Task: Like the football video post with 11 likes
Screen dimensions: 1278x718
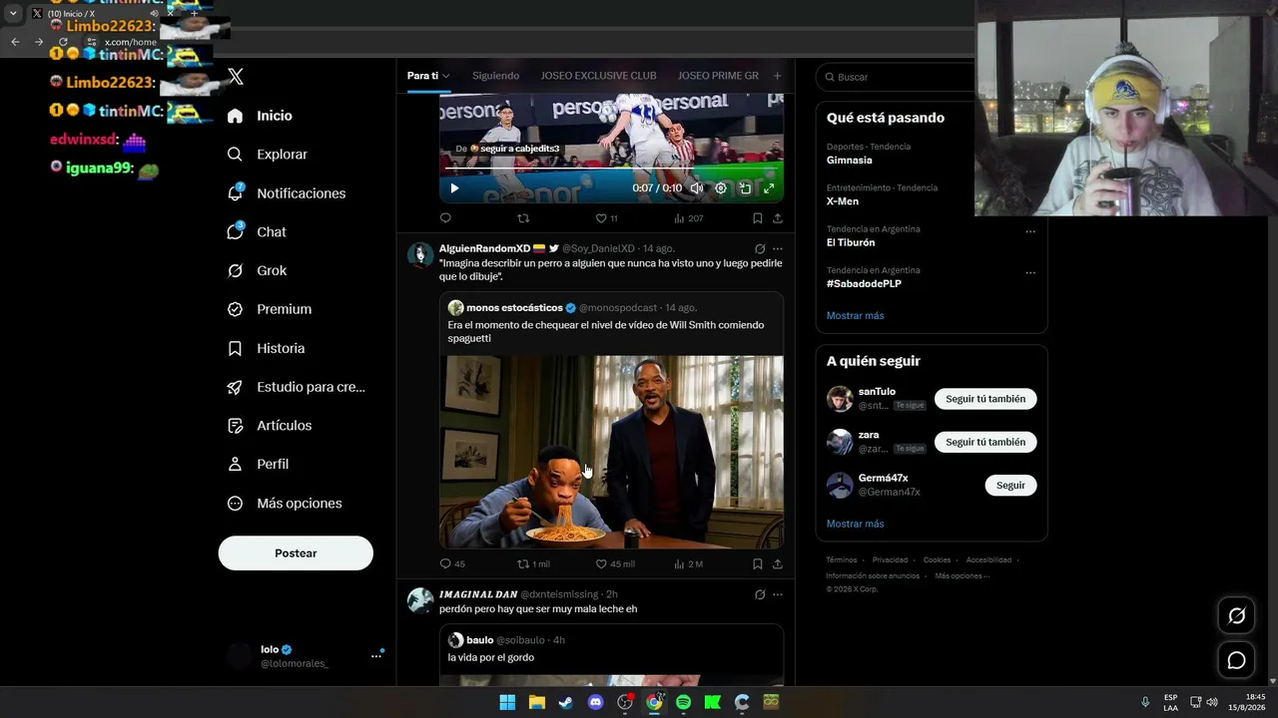Action: [x=606, y=218]
